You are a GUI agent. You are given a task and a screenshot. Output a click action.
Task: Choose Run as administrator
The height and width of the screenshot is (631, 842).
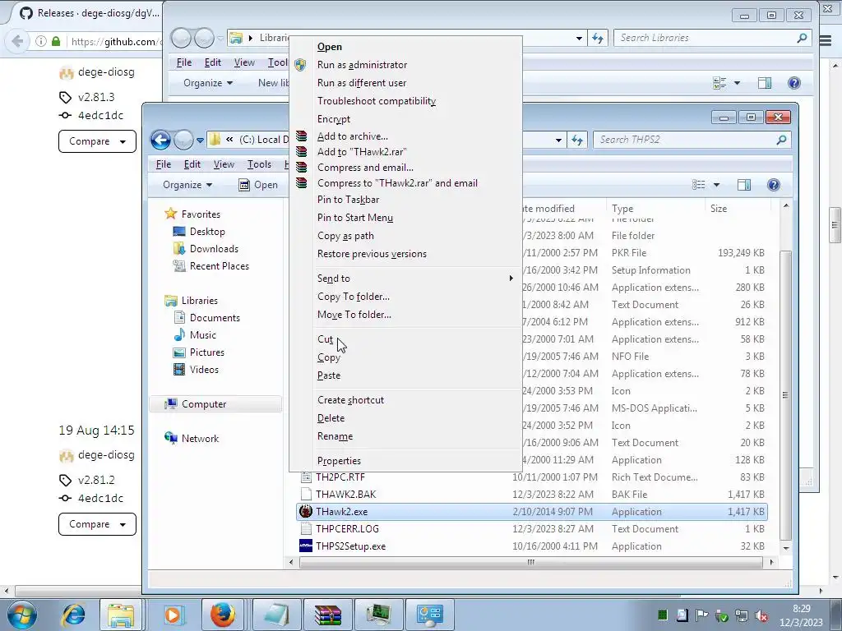pos(362,65)
